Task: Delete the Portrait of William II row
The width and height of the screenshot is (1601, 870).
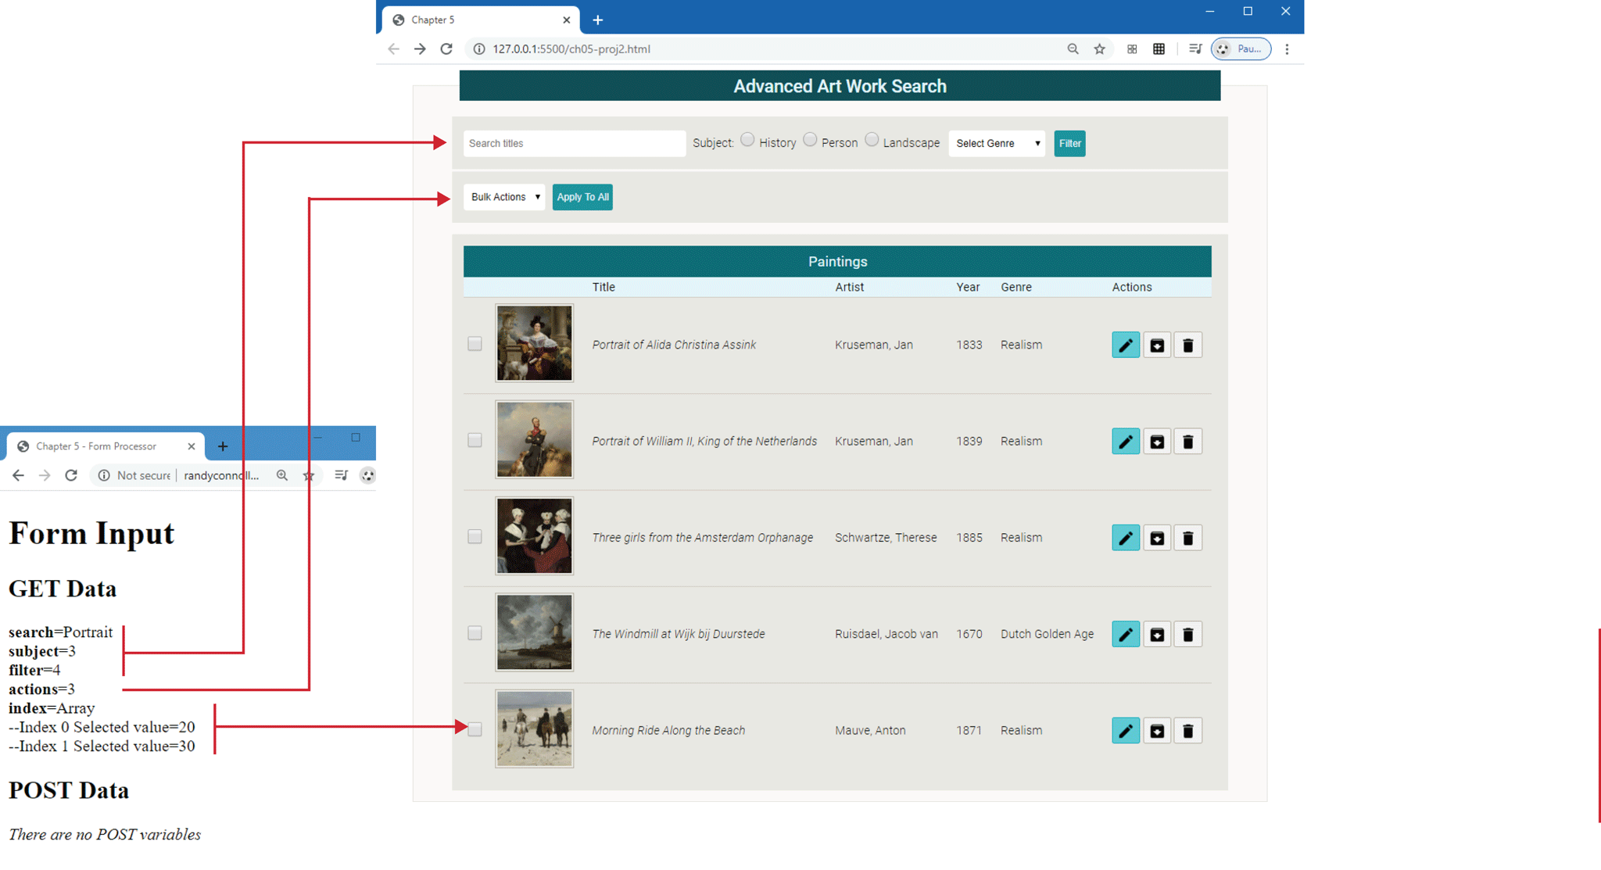Action: click(x=1187, y=442)
